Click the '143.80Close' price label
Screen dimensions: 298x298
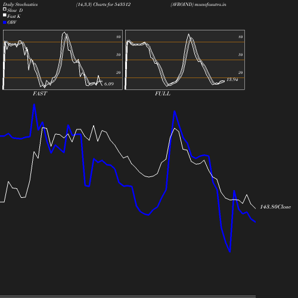[x=275, y=207]
